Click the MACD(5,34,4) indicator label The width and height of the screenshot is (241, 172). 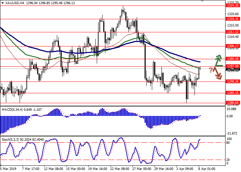(12, 109)
